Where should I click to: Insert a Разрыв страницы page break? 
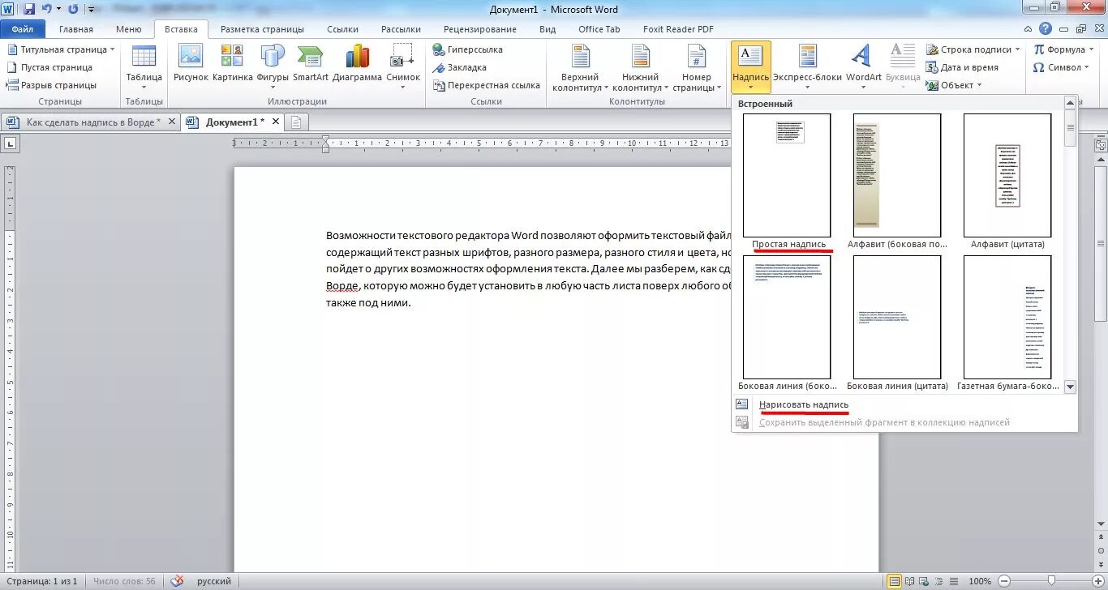(51, 85)
